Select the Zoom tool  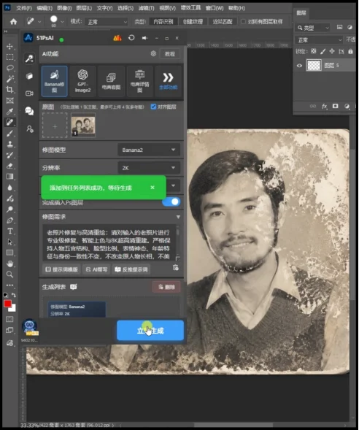[x=10, y=274]
